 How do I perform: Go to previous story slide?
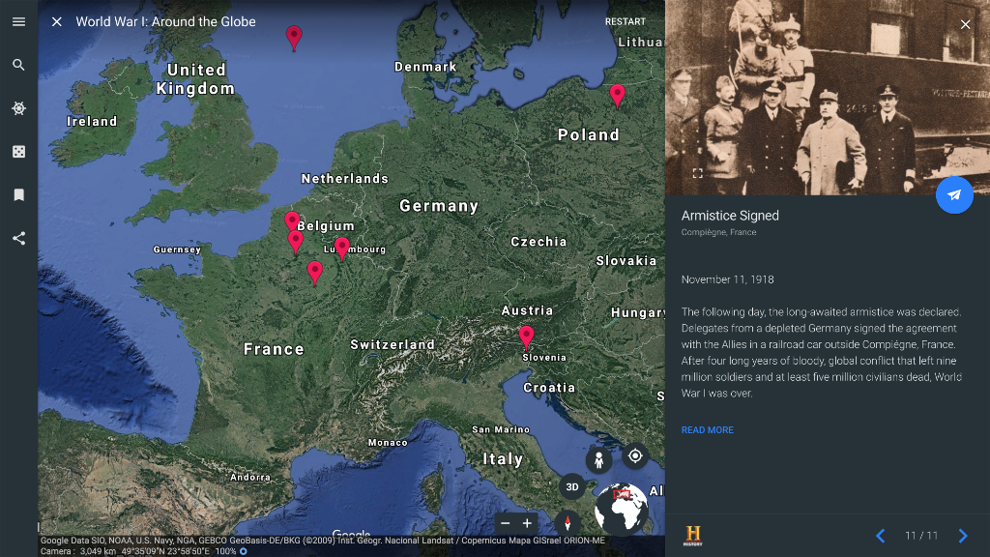880,536
